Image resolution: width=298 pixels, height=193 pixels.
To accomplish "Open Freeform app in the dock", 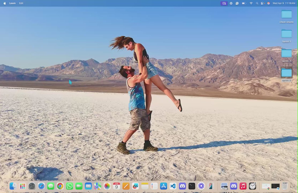I will click(x=135, y=186).
